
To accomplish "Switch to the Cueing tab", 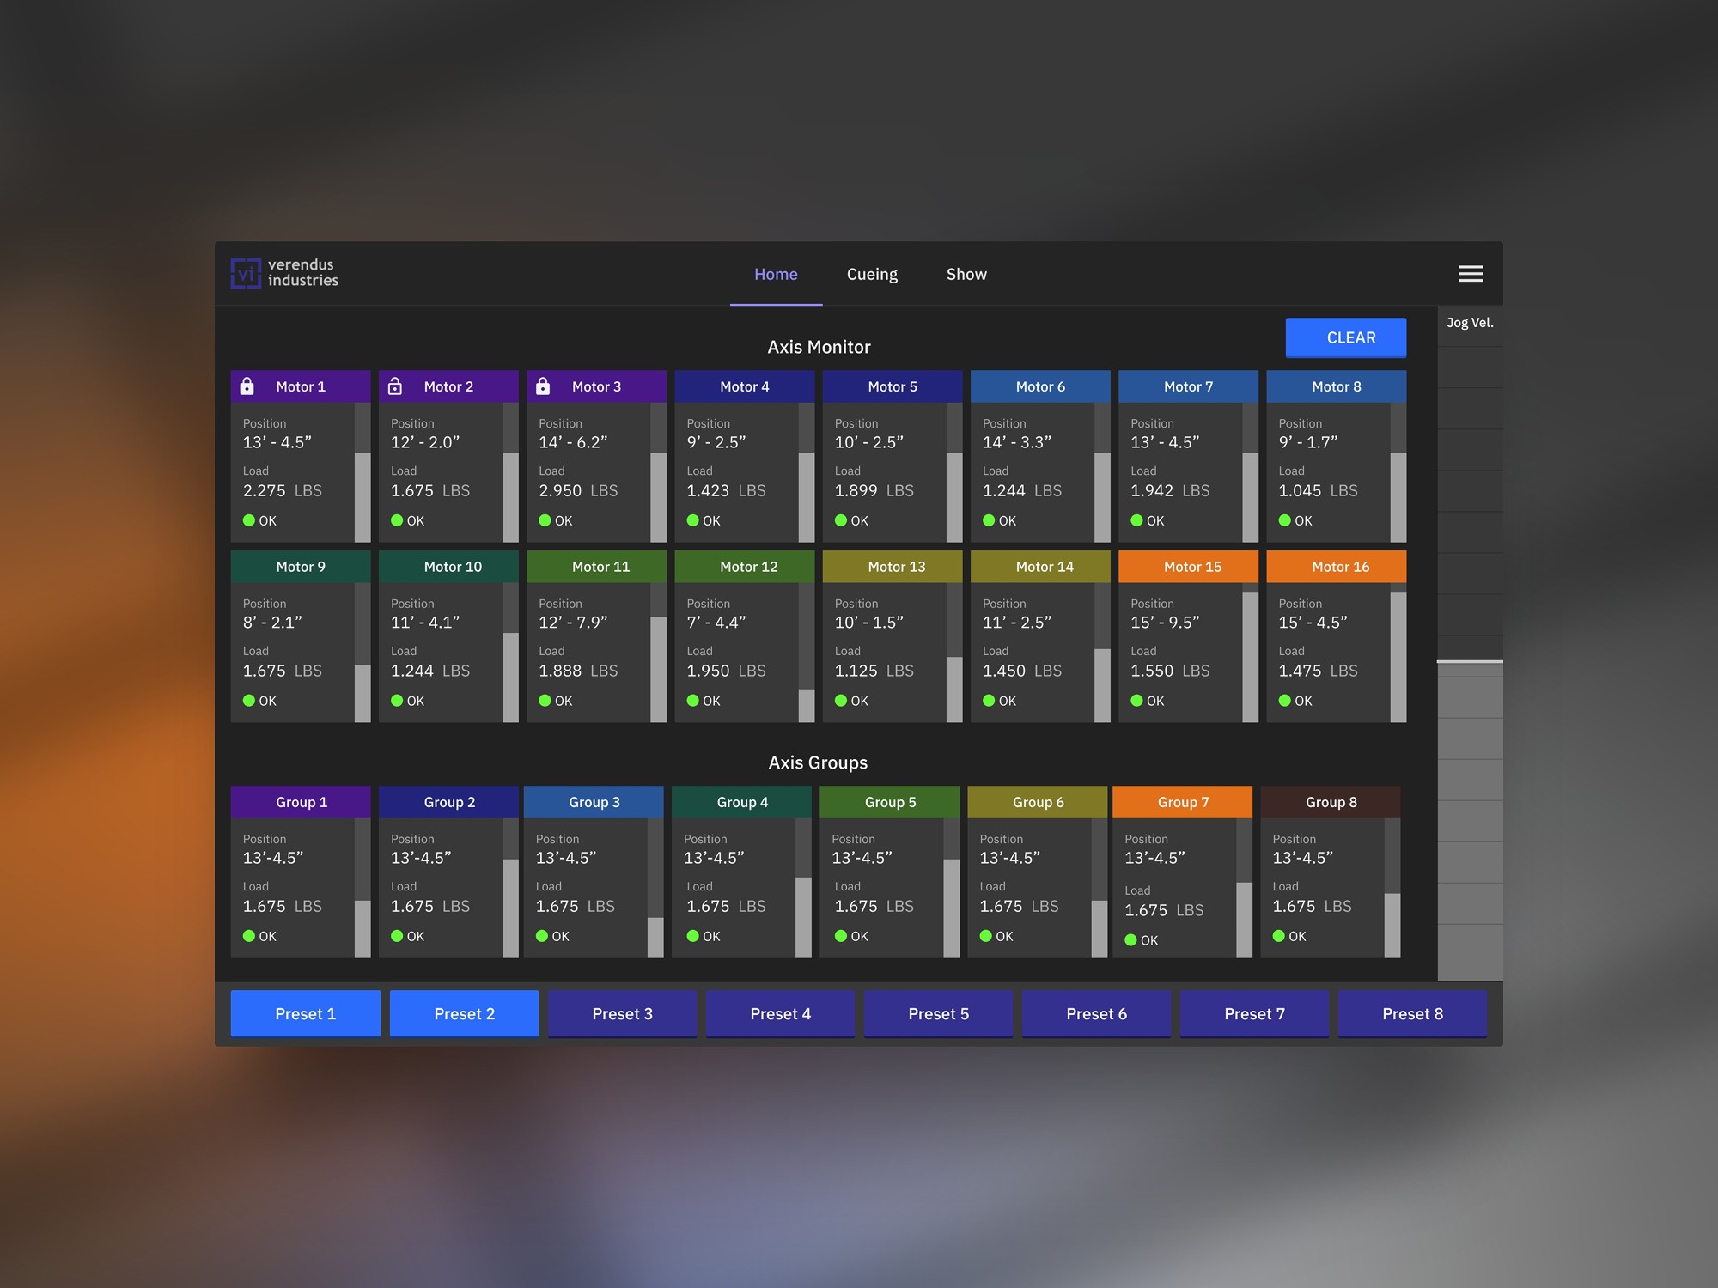I will tap(872, 273).
